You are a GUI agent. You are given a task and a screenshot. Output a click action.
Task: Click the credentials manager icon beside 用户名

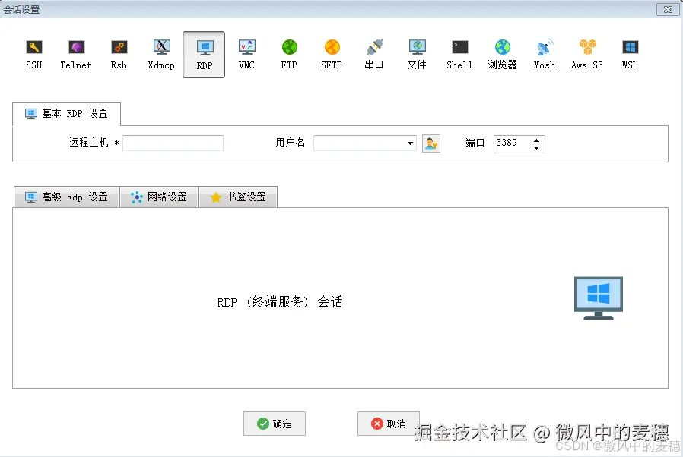point(431,143)
